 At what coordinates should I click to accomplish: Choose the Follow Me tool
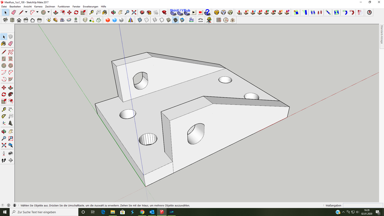tap(11, 94)
